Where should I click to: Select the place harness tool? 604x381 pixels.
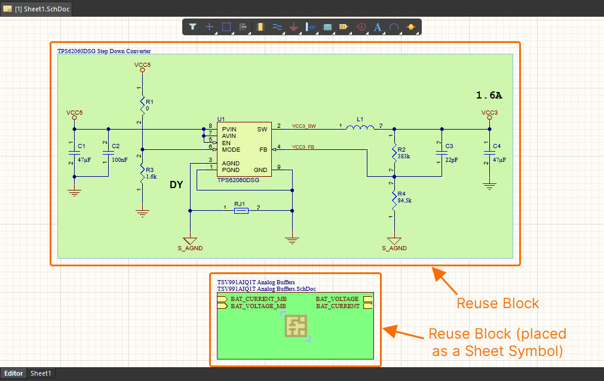click(310, 27)
